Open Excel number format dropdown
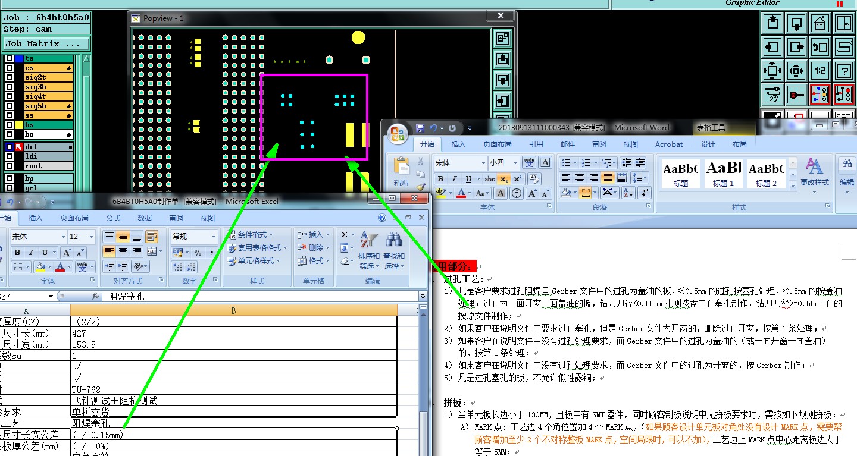The image size is (857, 456). 213,237
